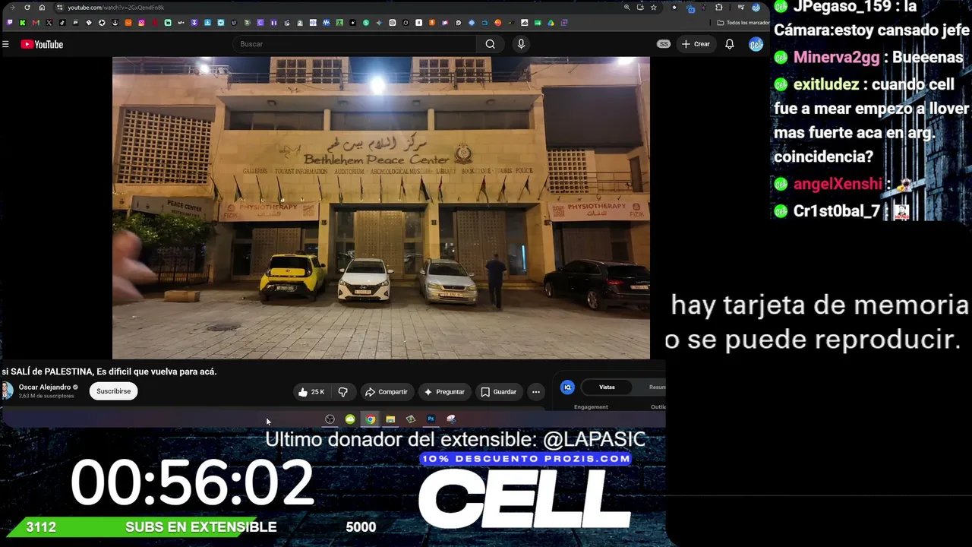This screenshot has width=972, height=547.
Task: Open Chrome profile avatar
Action: point(756,8)
